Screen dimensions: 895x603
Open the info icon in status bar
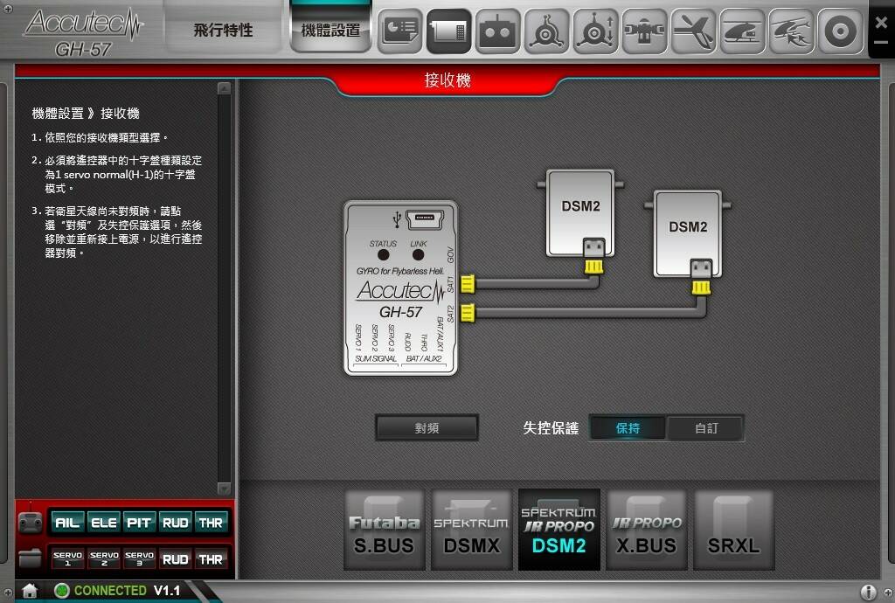(x=868, y=593)
